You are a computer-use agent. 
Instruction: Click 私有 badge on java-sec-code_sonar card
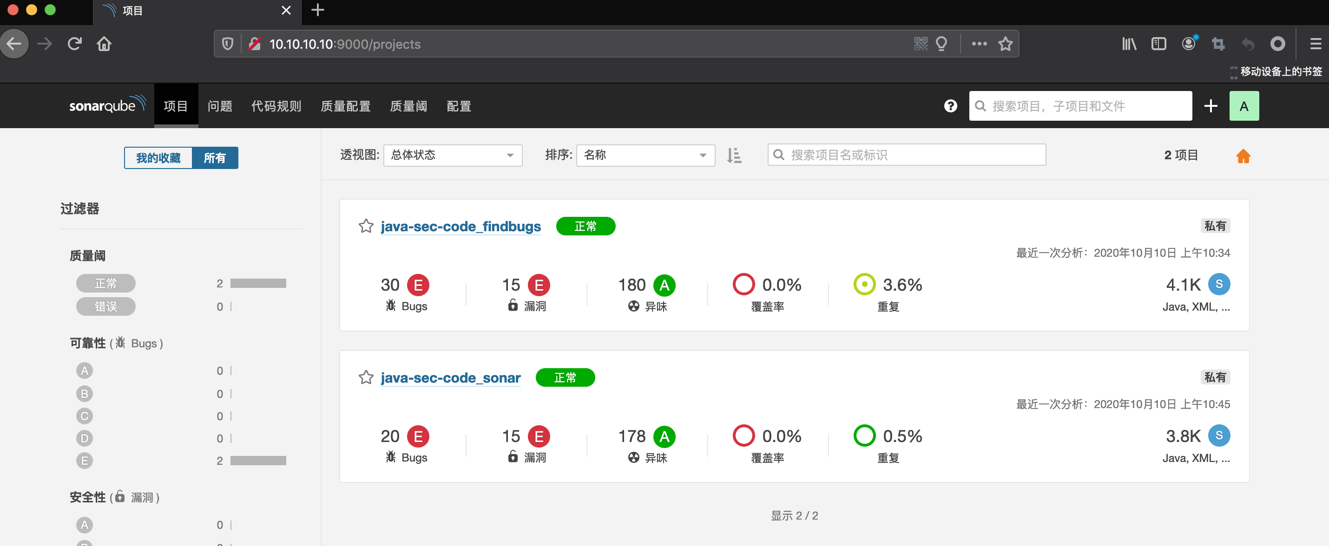tap(1215, 377)
